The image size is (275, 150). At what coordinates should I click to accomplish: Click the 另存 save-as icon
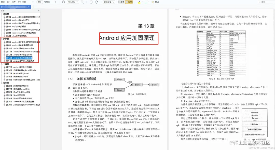click(x=9, y=2)
